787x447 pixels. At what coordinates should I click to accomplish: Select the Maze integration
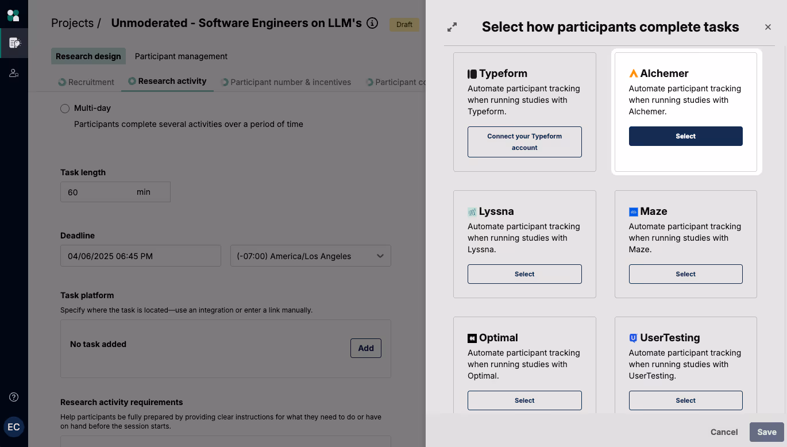pos(685,274)
